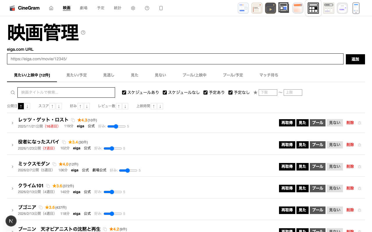Sort by 公開日 ascending arrow
The width and height of the screenshot is (372, 232).
21,106
